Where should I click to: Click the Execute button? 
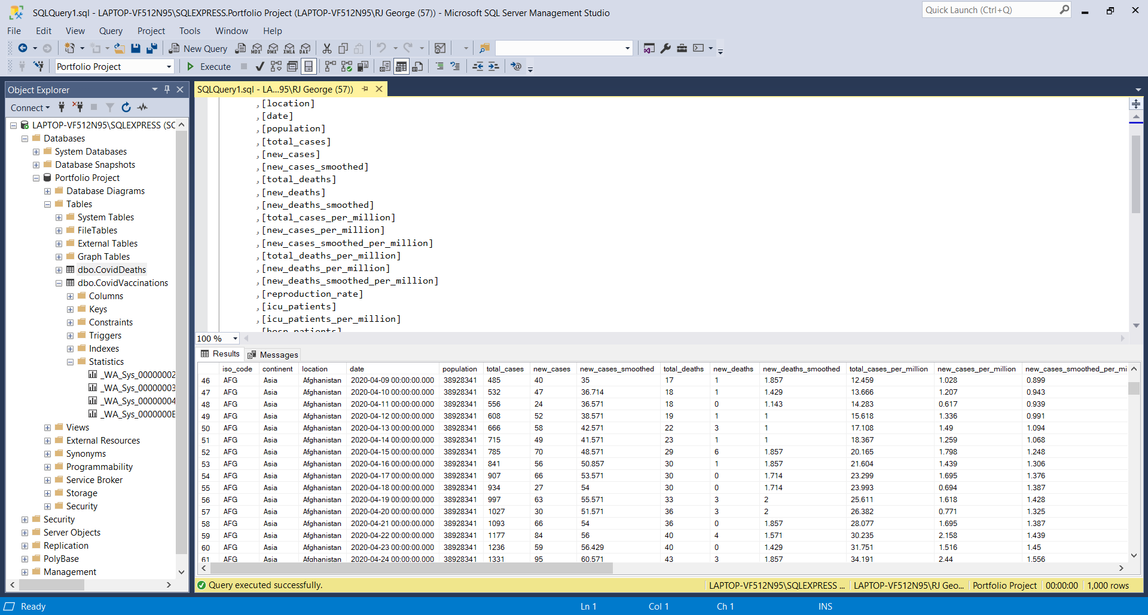tap(209, 66)
